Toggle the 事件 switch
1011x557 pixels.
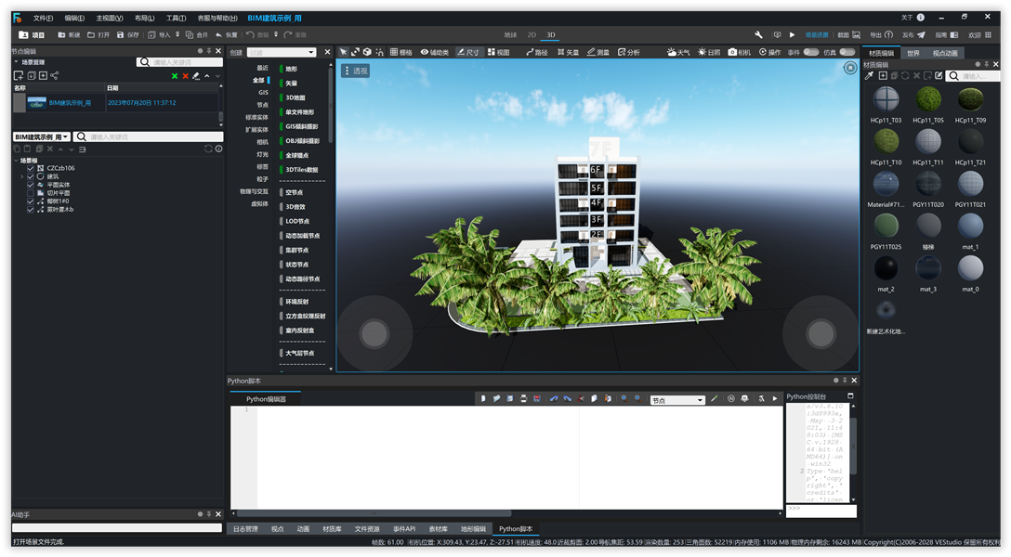click(811, 52)
